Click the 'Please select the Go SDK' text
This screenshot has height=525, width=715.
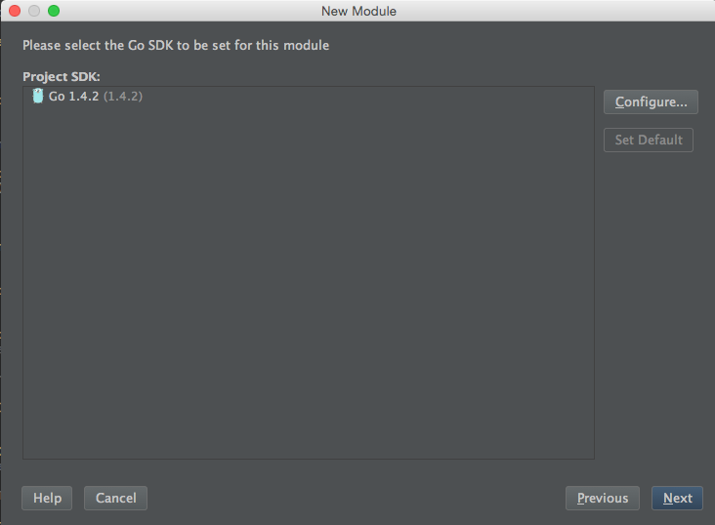tap(176, 45)
